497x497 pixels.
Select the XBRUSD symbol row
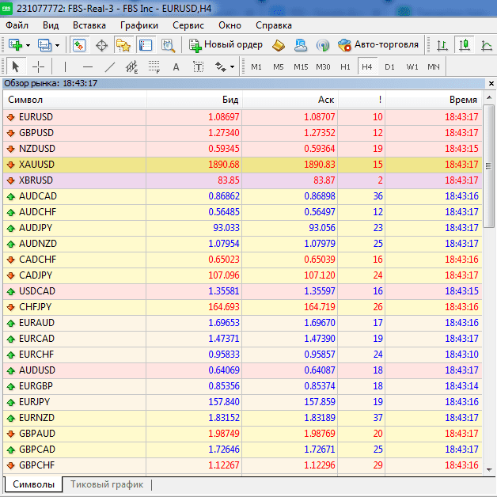point(242,180)
